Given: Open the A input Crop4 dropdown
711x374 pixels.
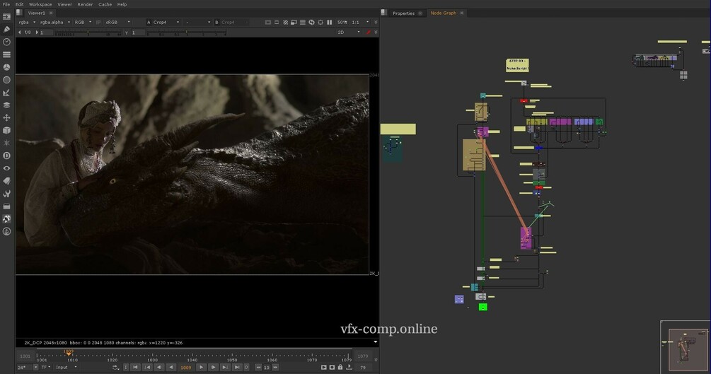Looking at the screenshot, I should point(166,22).
